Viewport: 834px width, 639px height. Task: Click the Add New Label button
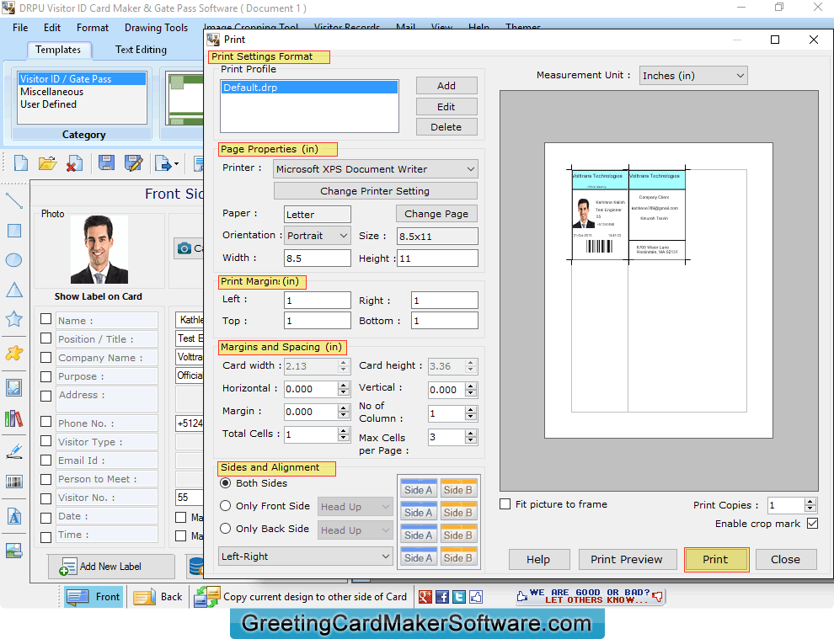point(112,567)
